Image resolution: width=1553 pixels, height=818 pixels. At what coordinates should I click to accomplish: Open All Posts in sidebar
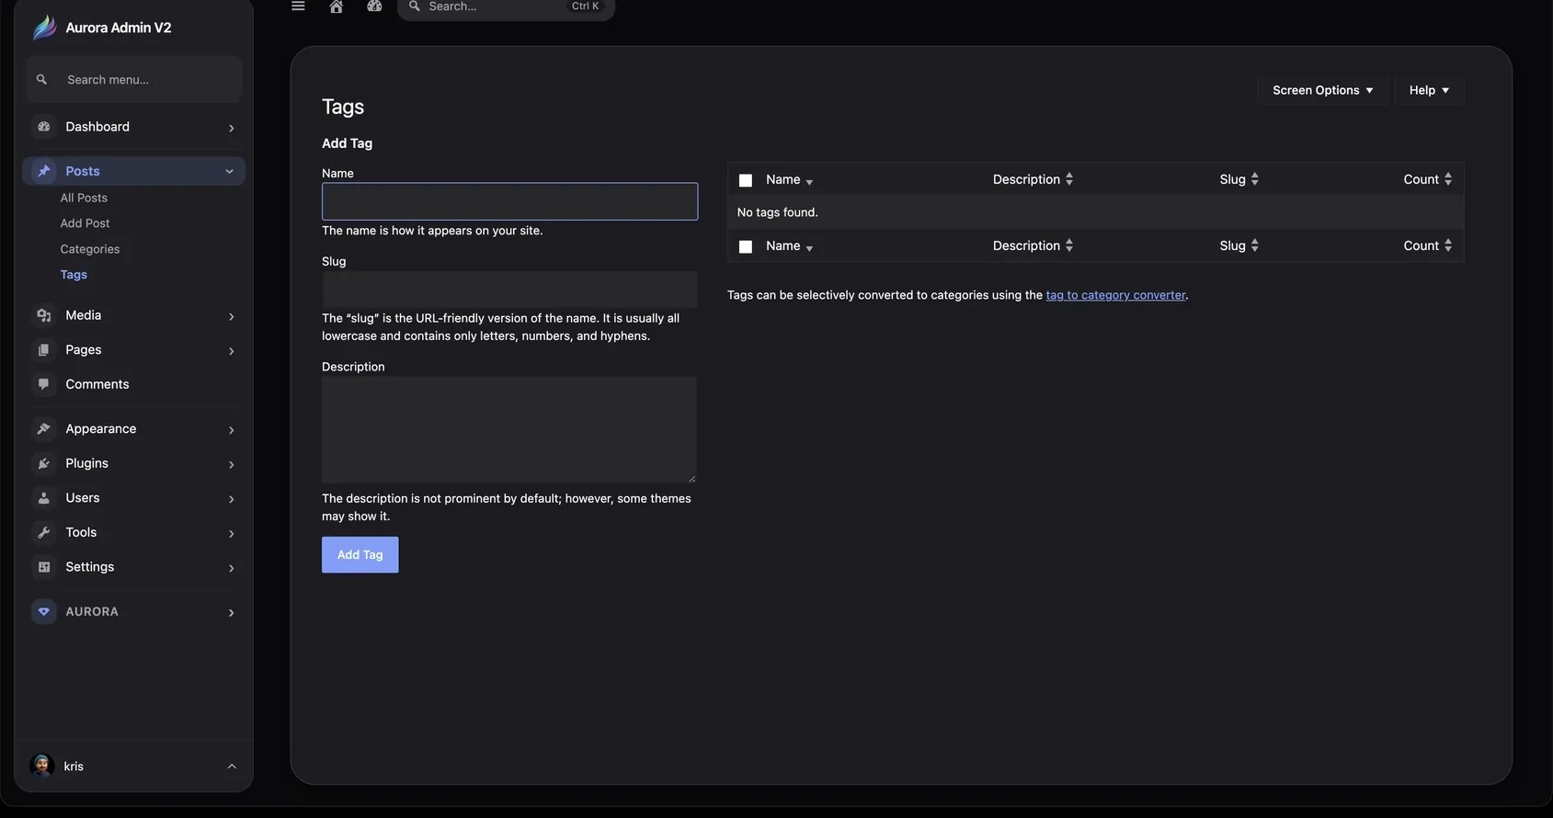[x=84, y=198]
